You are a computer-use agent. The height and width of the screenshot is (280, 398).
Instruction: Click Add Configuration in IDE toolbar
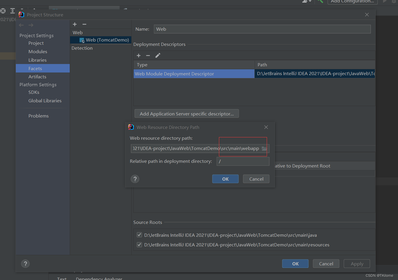click(x=352, y=1)
